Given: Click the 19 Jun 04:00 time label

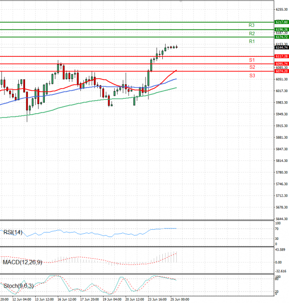Looking at the screenshot, I should tap(112, 299).
